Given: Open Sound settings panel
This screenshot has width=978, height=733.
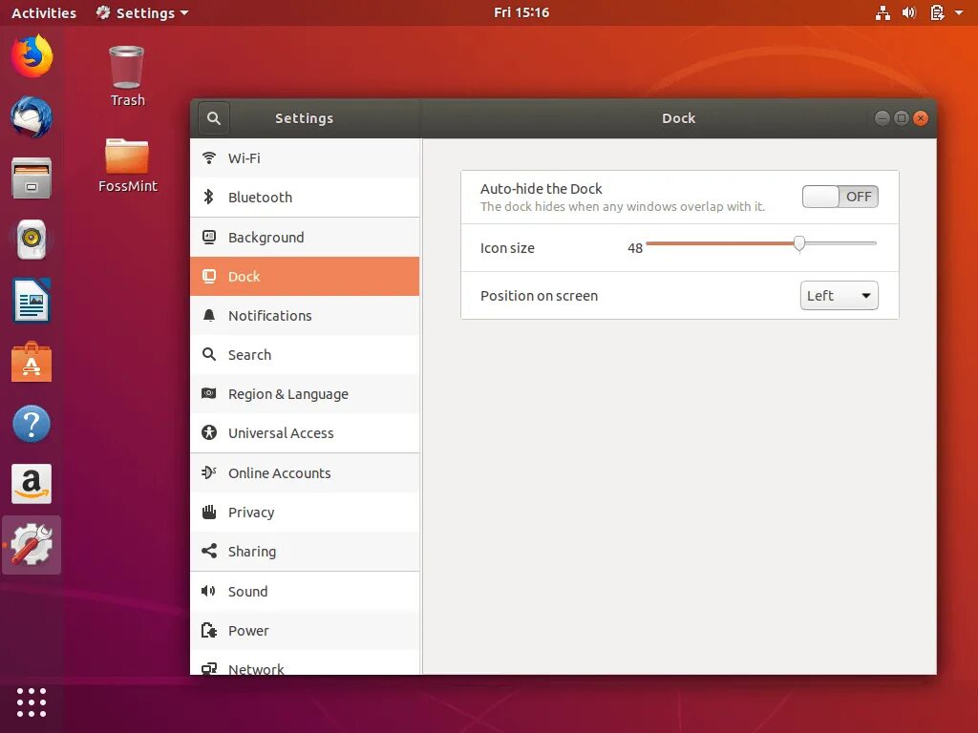Looking at the screenshot, I should pyautogui.click(x=305, y=592).
